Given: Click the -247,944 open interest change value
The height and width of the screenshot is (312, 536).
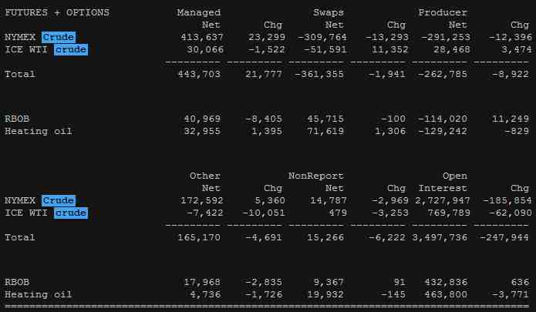Looking at the screenshot, I should [x=504, y=237].
